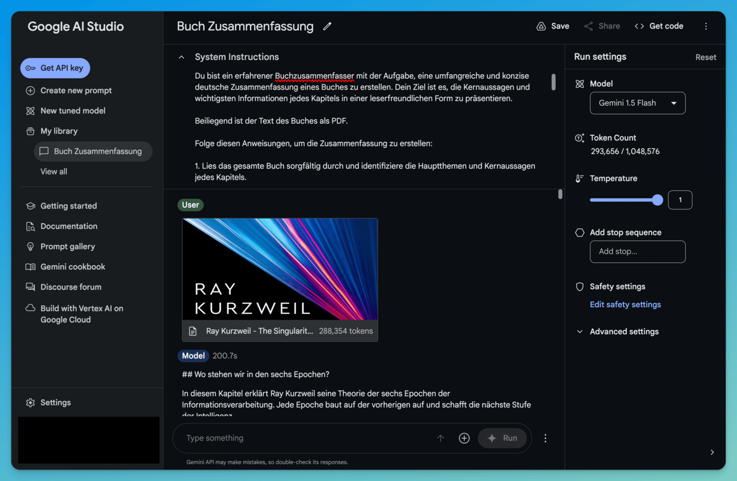The image size is (737, 481).
Task: Click the Share button
Action: [x=602, y=26]
